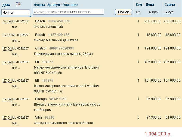Open the calendar date picker icon

coord(18,4)
